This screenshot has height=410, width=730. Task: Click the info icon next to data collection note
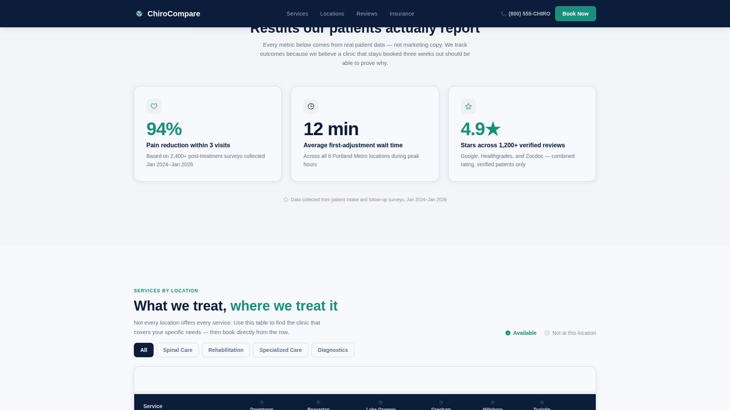[x=286, y=199]
